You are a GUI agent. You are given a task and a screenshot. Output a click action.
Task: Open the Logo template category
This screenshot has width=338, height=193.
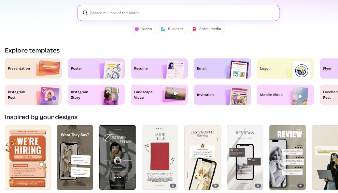(285, 68)
